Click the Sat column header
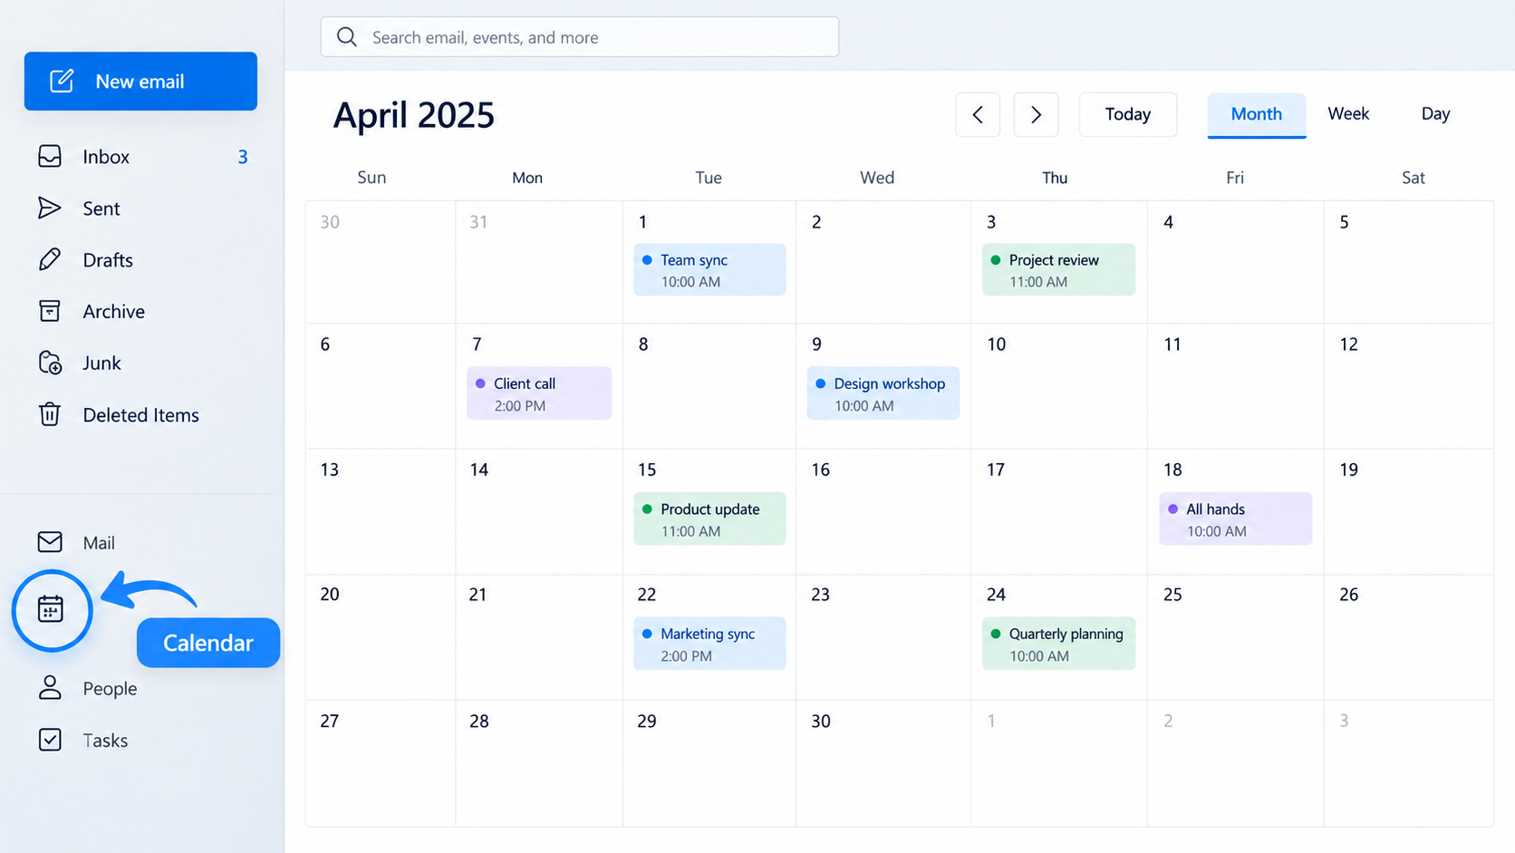The height and width of the screenshot is (853, 1515). tap(1414, 178)
